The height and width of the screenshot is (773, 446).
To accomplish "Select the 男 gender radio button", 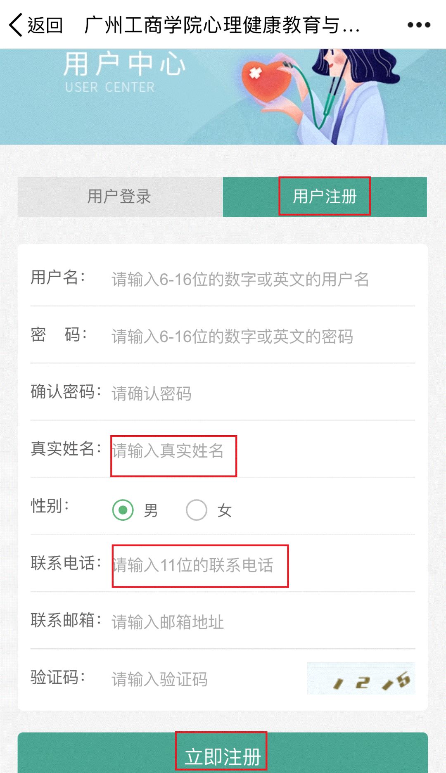I will point(123,510).
